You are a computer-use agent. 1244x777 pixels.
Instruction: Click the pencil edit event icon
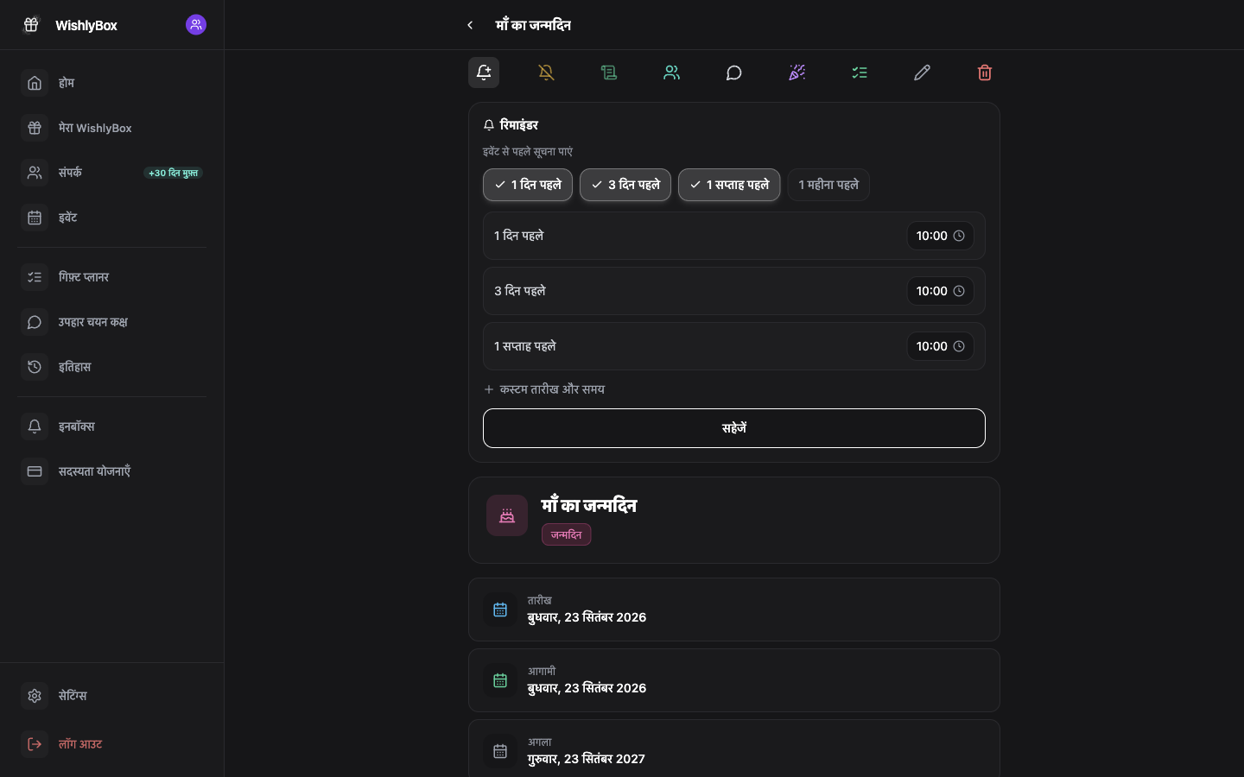[922, 73]
